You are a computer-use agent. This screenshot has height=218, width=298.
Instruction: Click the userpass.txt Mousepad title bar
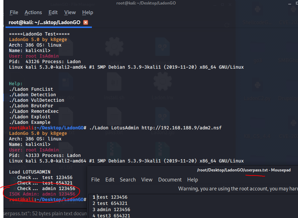(x=244, y=170)
